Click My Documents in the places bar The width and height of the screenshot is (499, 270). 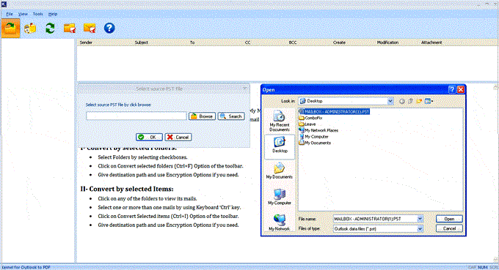280,170
